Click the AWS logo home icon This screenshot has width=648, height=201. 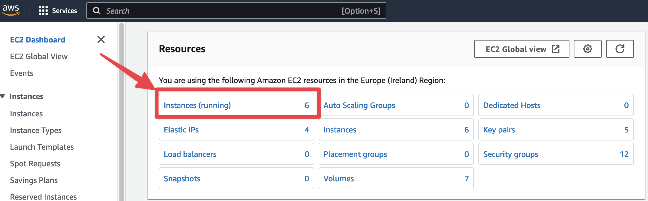click(11, 10)
